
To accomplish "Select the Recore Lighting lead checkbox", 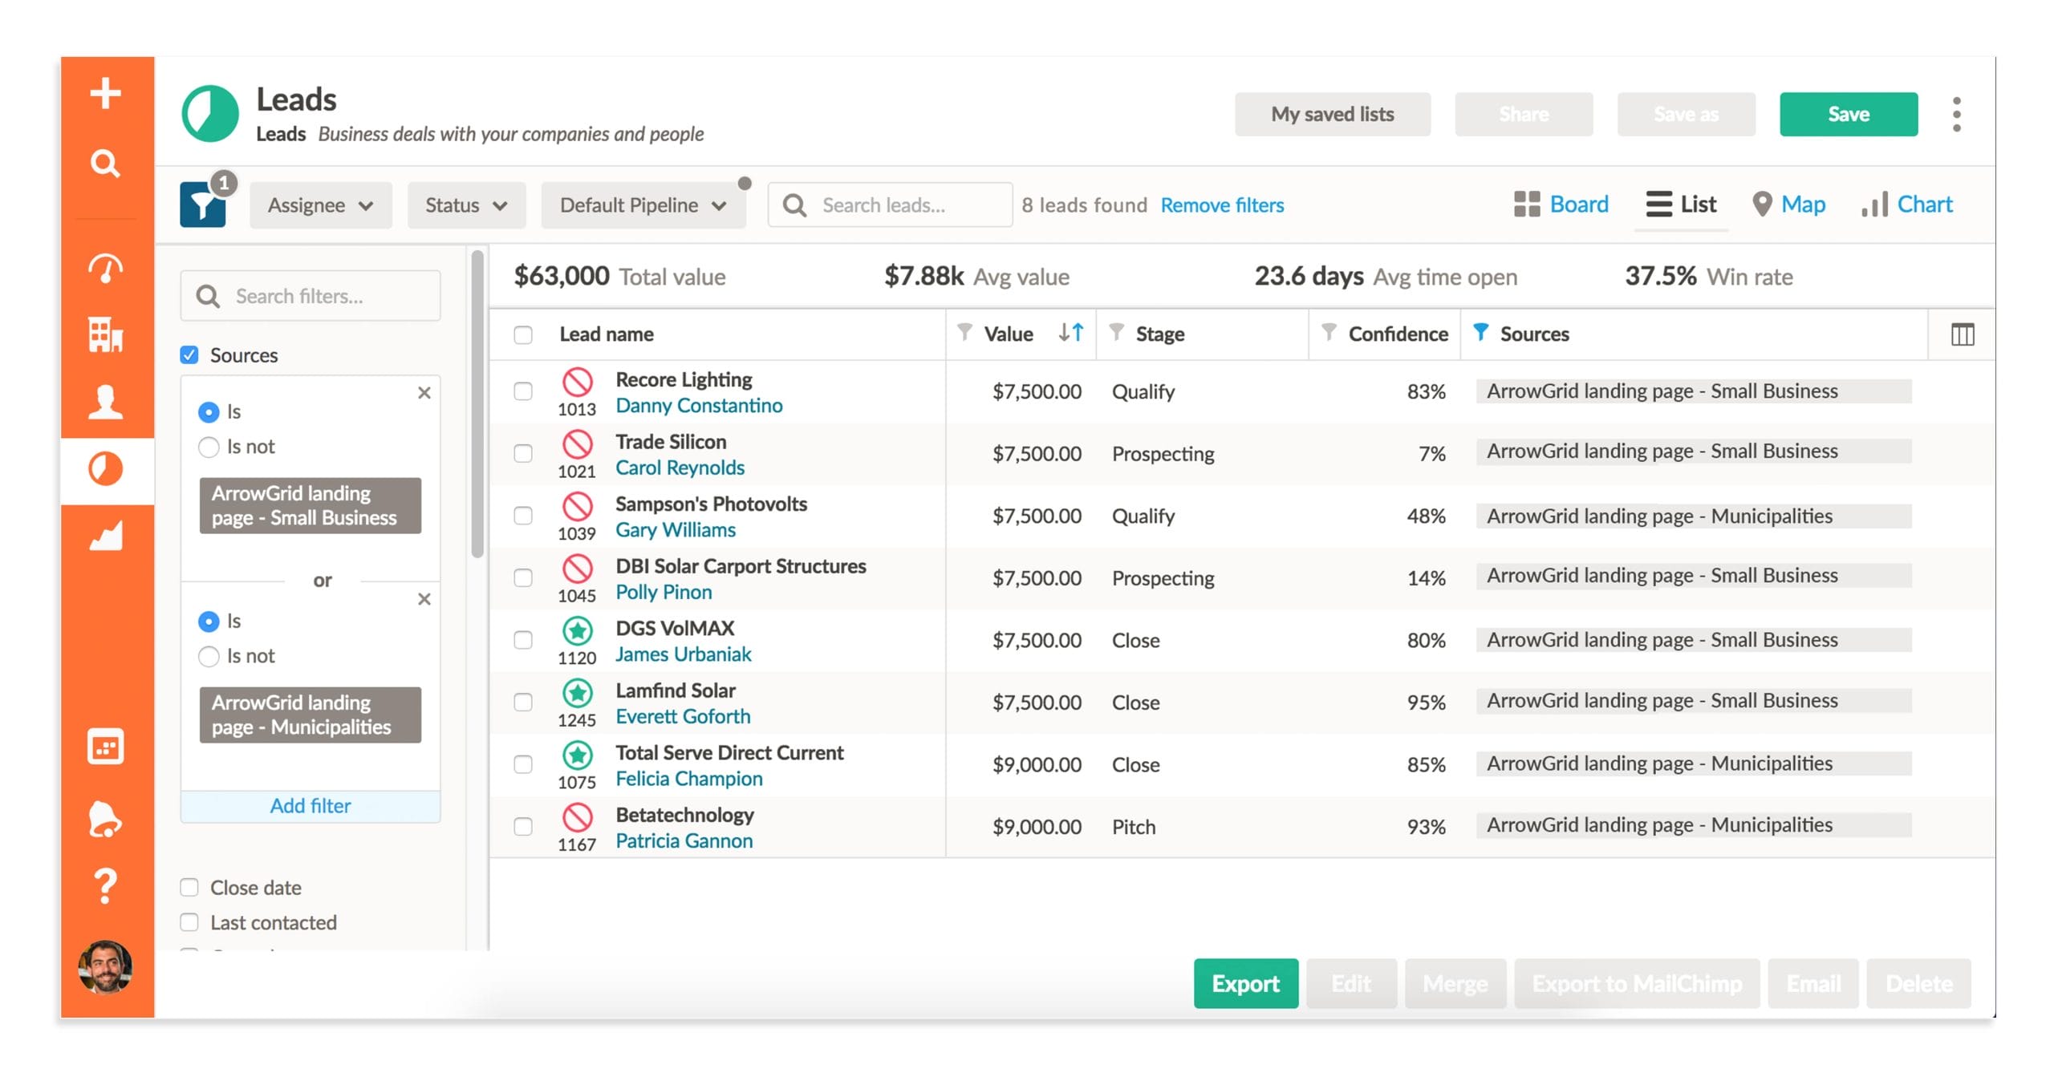I will 523,391.
